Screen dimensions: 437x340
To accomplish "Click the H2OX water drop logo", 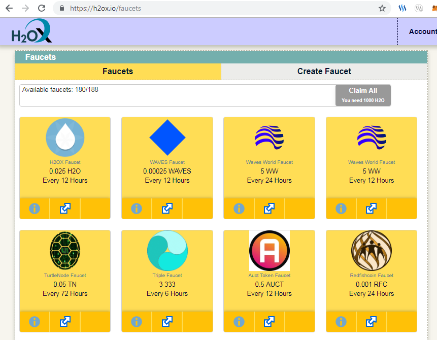I will (65, 138).
